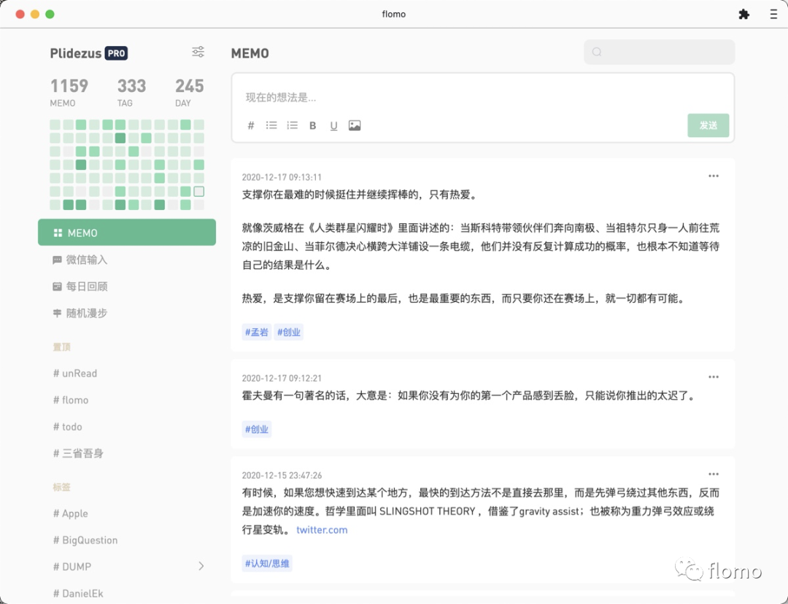Click the outlined today cell in heatmap
The height and width of the screenshot is (604, 788).
(199, 191)
